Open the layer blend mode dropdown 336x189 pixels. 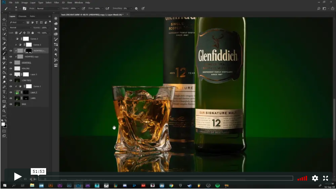[x=20, y=27]
